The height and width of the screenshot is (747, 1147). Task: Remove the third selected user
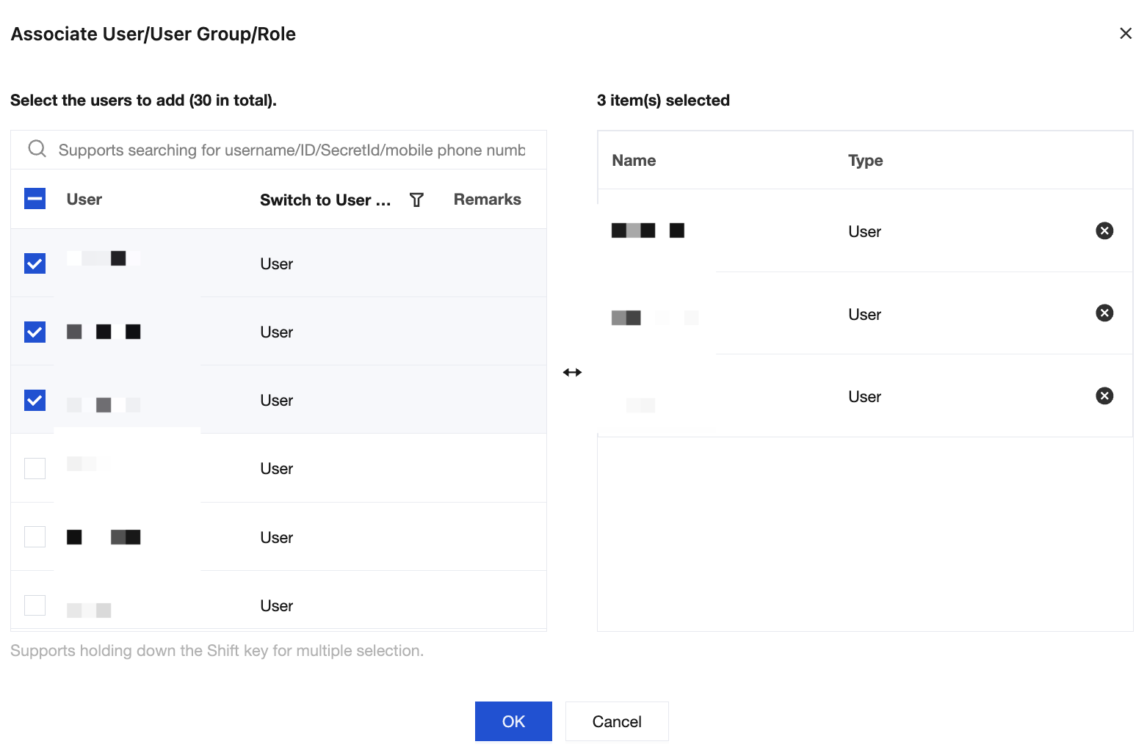tap(1104, 396)
